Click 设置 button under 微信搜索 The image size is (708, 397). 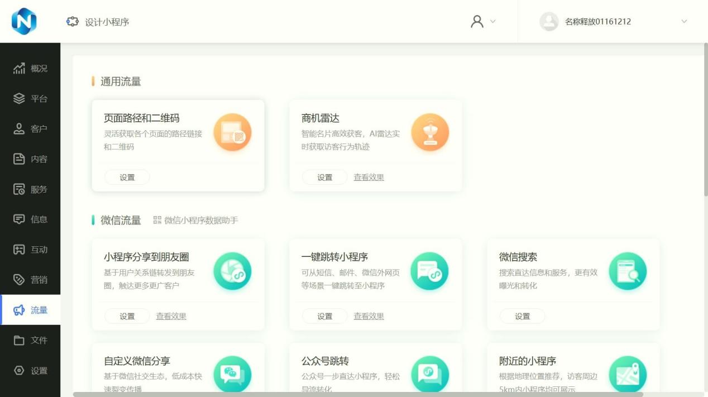coord(522,316)
